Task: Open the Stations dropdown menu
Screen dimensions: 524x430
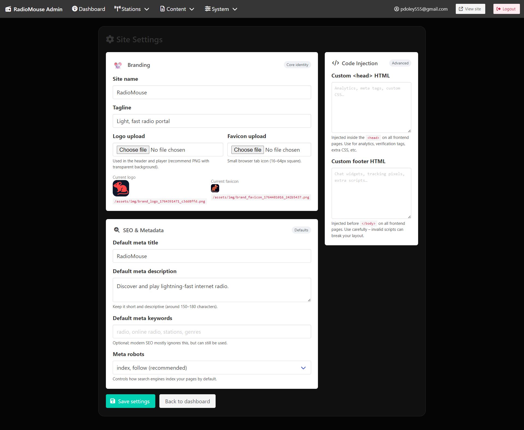Action: [132, 9]
